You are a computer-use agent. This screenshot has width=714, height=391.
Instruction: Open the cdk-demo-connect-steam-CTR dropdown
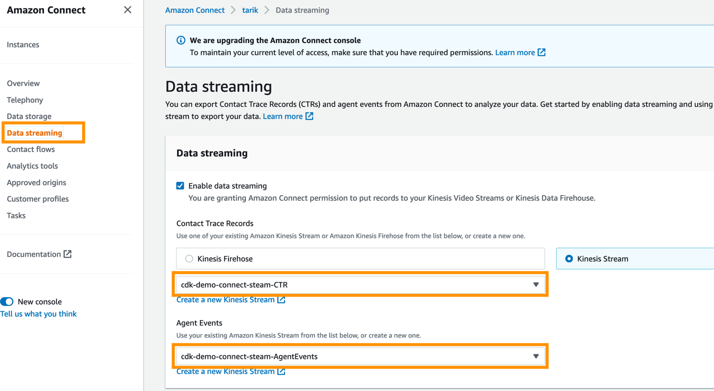360,285
